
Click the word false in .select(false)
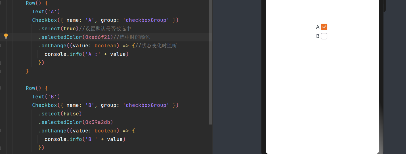(71, 114)
